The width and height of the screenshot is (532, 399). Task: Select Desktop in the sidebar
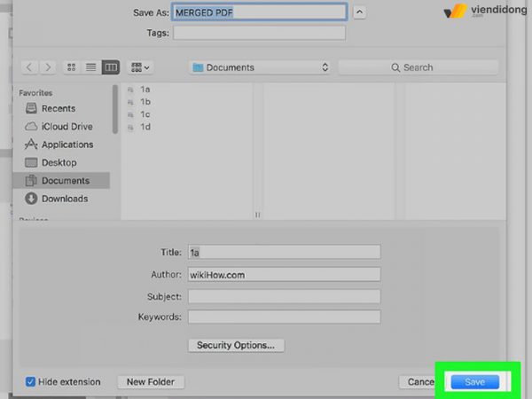59,162
